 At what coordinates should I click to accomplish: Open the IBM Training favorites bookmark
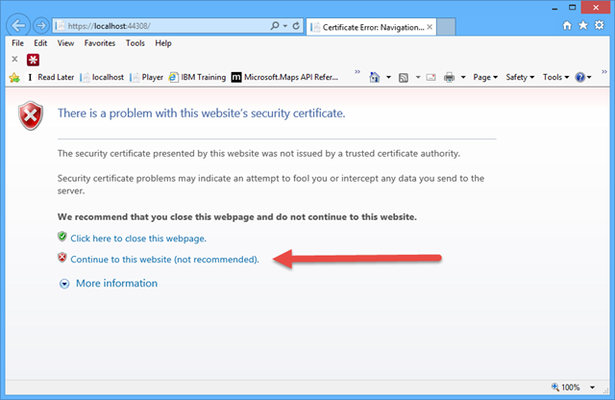199,77
